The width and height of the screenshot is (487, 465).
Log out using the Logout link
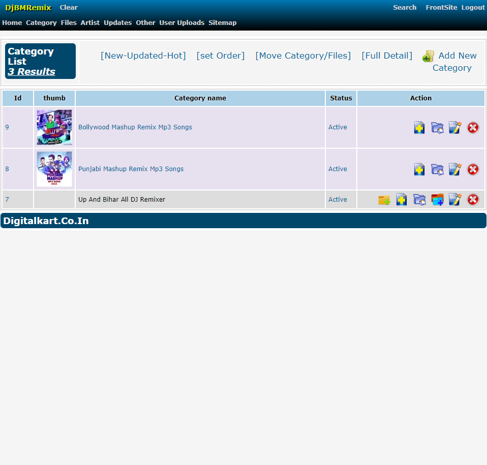(473, 8)
